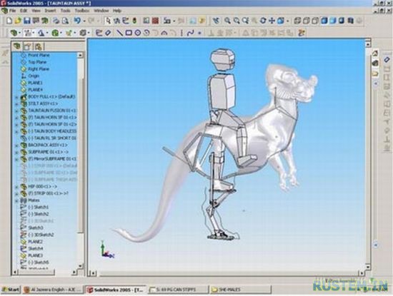
Task: Save the assembly with the Save icon
Action: click(26, 21)
